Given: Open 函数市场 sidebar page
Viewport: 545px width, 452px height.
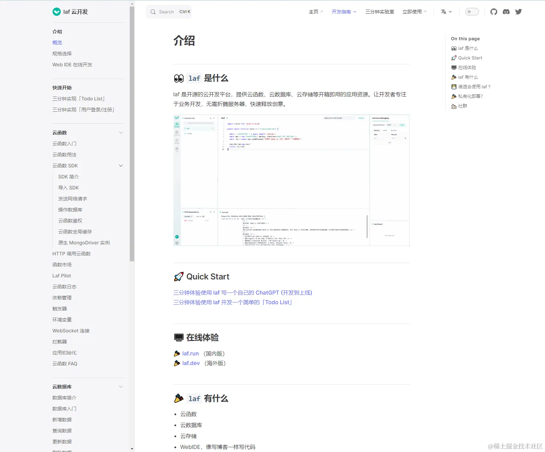Looking at the screenshot, I should (x=62, y=265).
